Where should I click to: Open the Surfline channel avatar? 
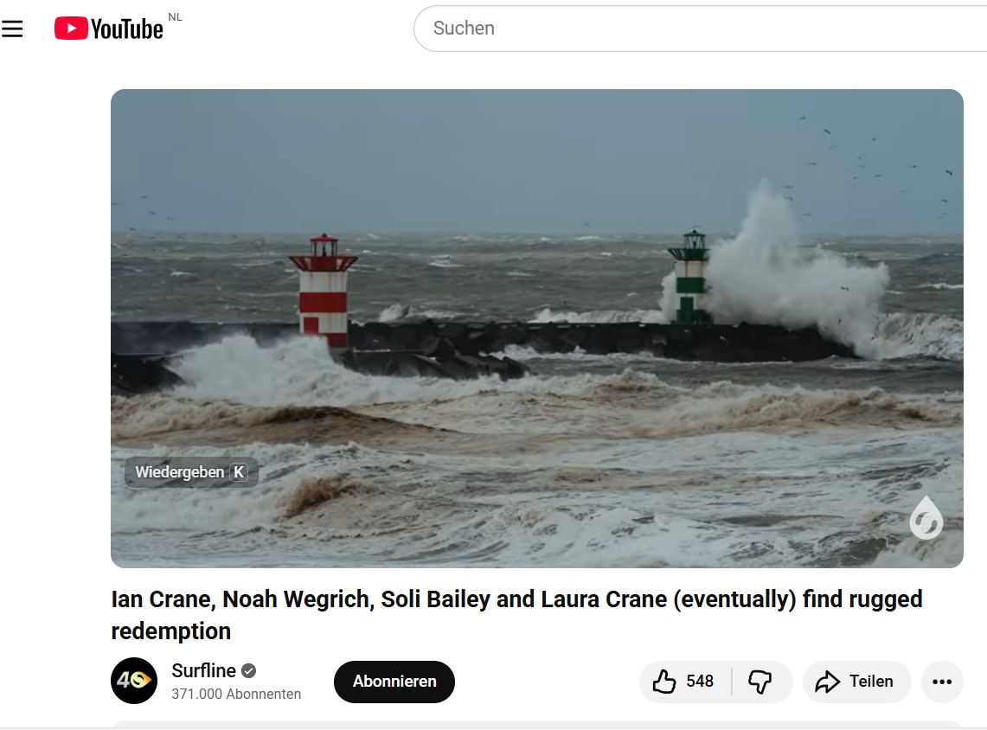coord(134,681)
